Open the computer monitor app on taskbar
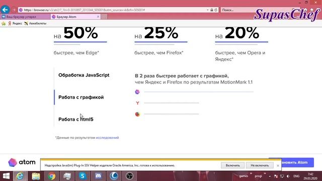 (67, 176)
